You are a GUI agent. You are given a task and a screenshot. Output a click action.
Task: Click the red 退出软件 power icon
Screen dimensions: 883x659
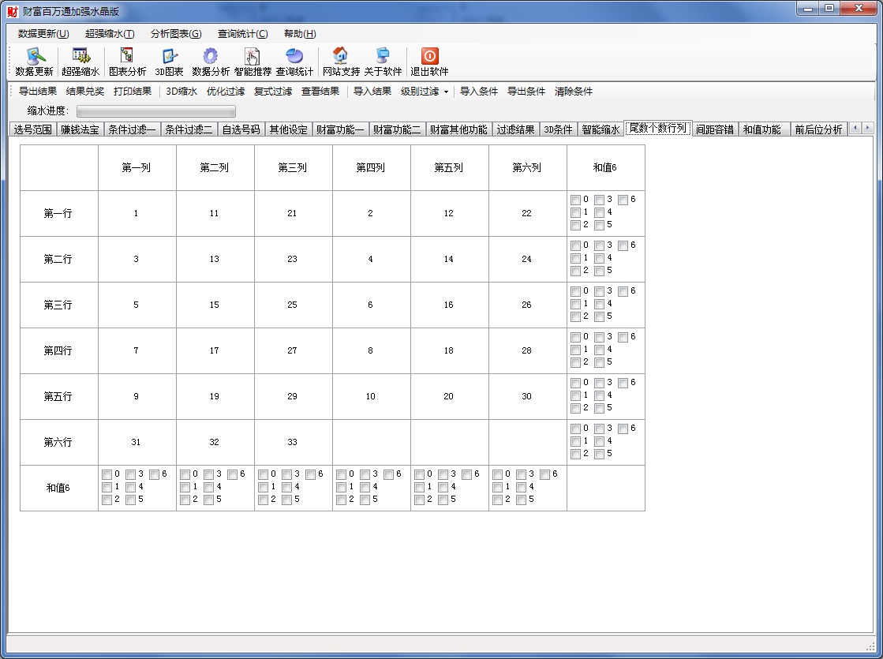point(429,56)
